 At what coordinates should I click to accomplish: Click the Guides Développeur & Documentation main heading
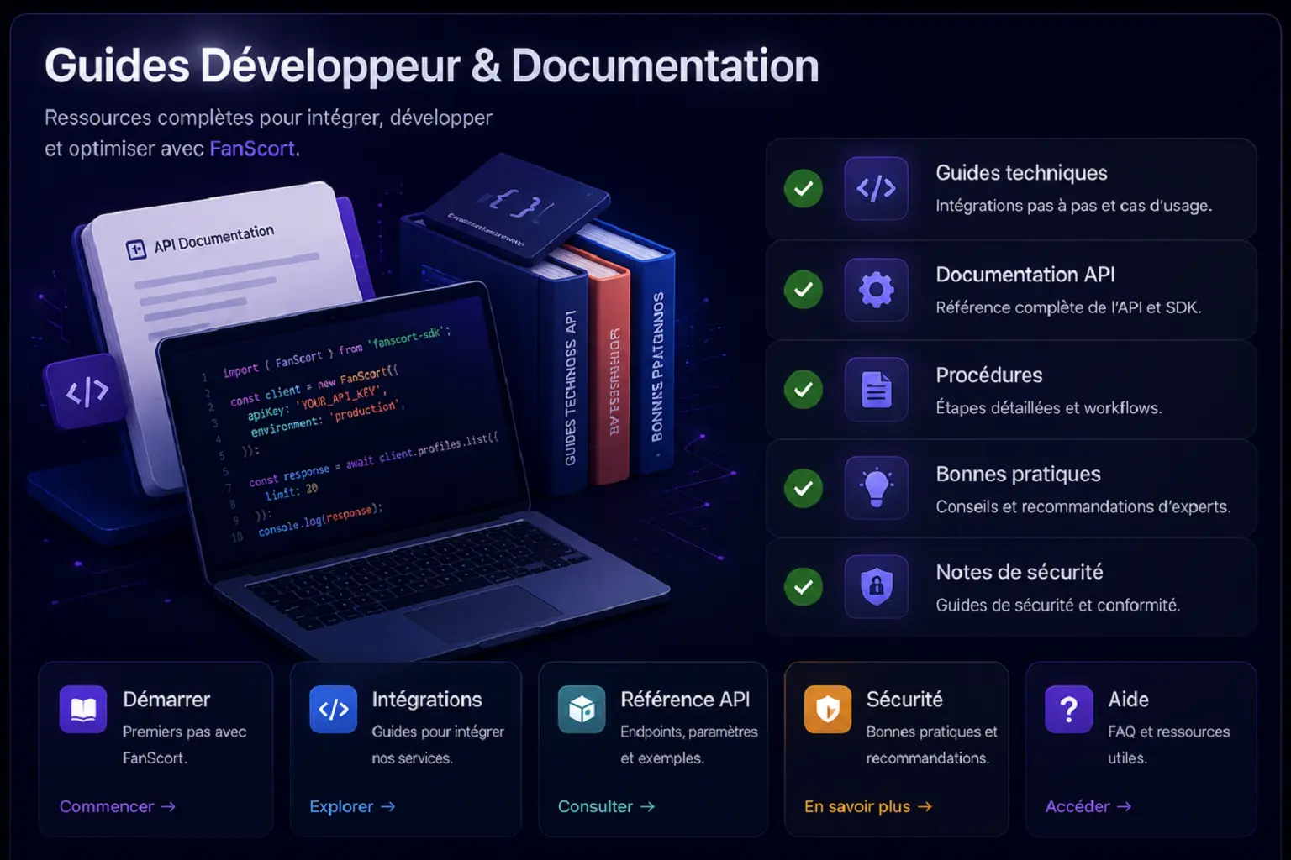[432, 66]
